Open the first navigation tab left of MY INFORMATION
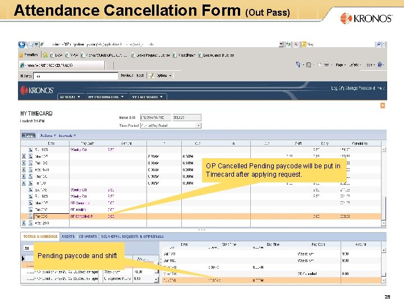Image resolution: width=404 pixels, height=303 pixels. tap(70, 97)
